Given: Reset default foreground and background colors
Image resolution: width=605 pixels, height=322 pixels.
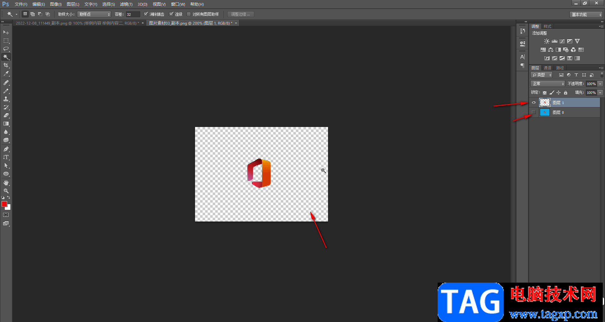Looking at the screenshot, I should click(x=3, y=198).
